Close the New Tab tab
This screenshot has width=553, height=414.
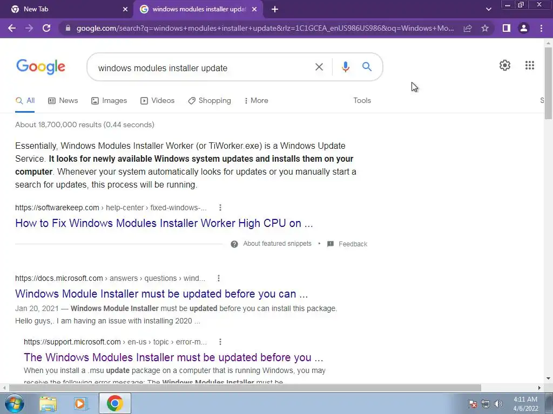pos(125,10)
